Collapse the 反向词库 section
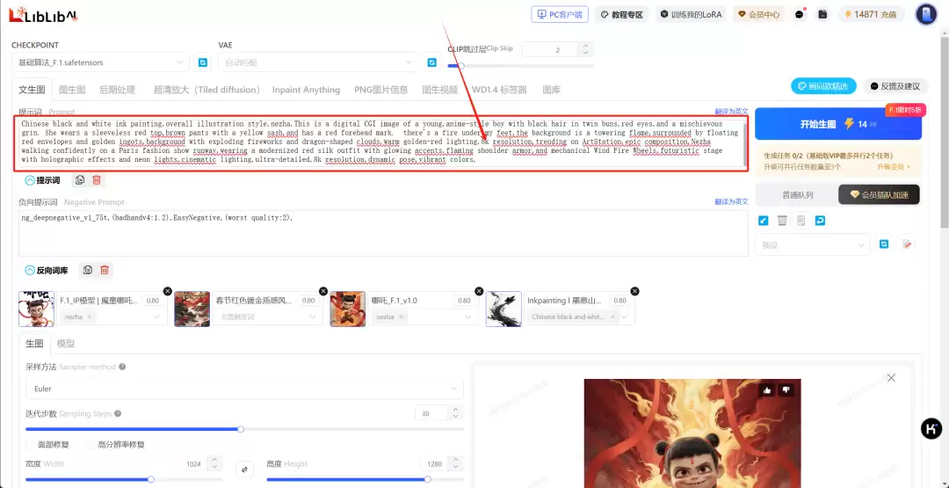Viewport: 949px width, 488px height. pos(30,270)
